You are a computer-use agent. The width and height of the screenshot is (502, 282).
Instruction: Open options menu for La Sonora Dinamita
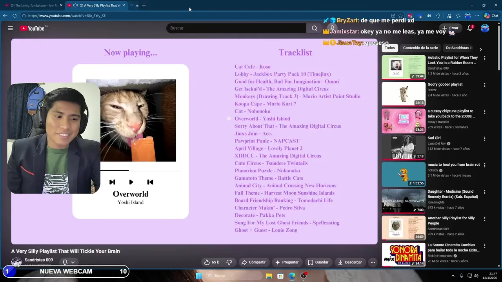pos(485,246)
